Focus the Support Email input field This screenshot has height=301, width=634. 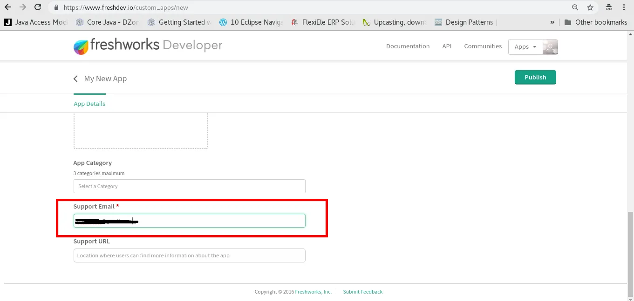click(190, 221)
